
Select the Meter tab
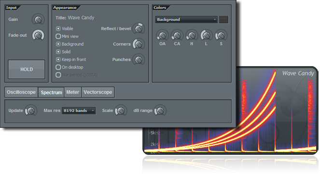coord(73,92)
